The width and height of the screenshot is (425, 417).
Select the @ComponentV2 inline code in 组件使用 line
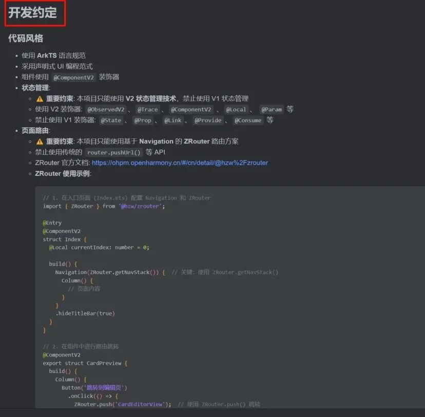point(73,77)
